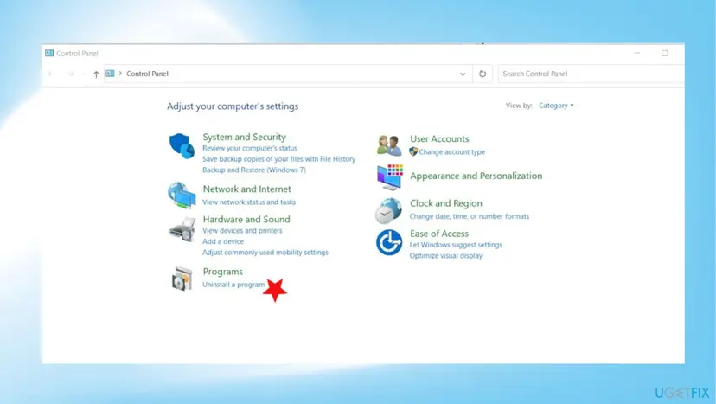
Task: Click the back navigation arrow
Action: [52, 74]
